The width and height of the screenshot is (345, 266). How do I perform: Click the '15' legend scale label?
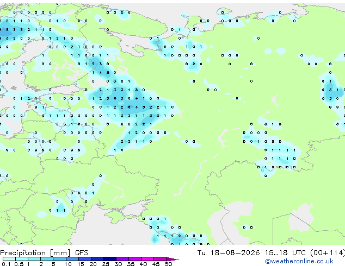[81, 264]
